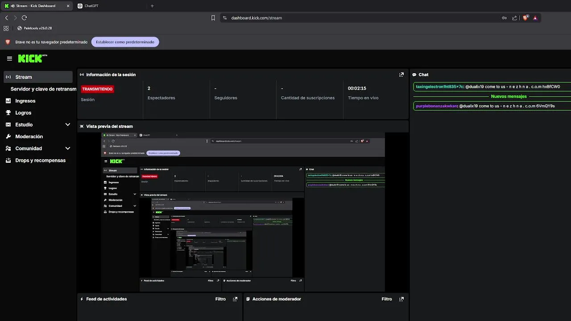The image size is (571, 321).
Task: Open the Paletools v26.0.28 bookmark
Action: click(35, 28)
